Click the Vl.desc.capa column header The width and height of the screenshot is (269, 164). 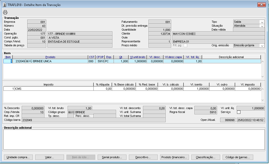[173, 57]
